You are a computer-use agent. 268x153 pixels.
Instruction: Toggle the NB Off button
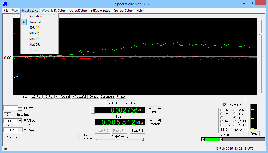[225, 130]
